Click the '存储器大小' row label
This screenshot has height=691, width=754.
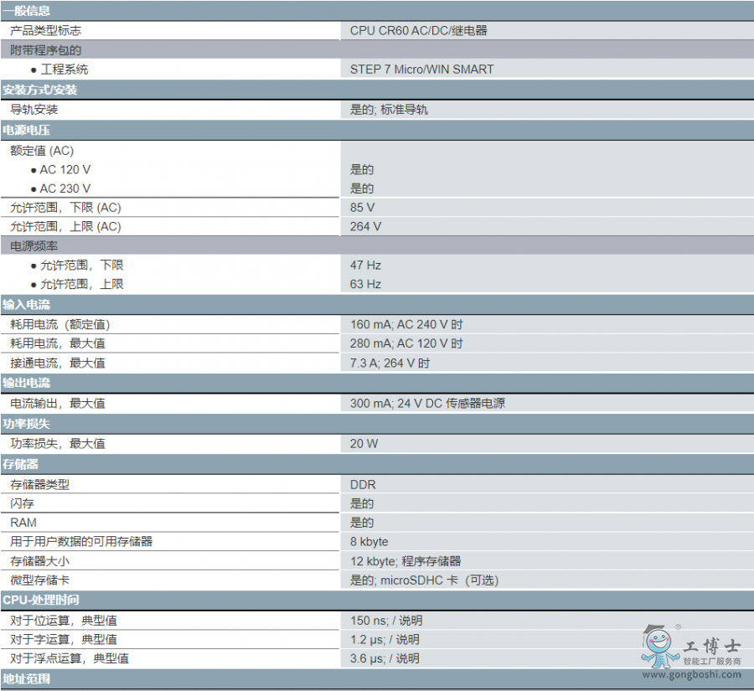tap(40, 561)
